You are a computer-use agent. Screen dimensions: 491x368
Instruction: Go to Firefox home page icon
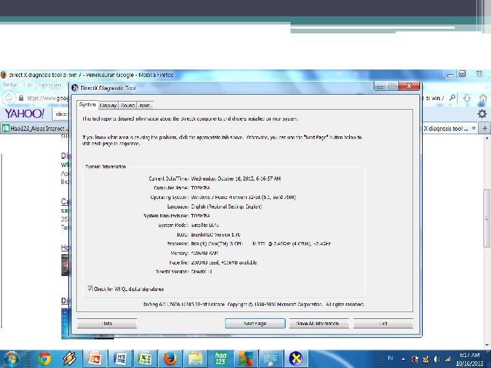click(x=483, y=98)
